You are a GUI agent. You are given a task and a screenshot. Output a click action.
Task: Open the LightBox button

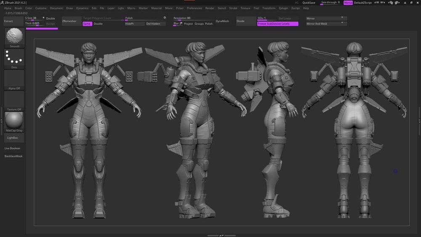click(14, 138)
